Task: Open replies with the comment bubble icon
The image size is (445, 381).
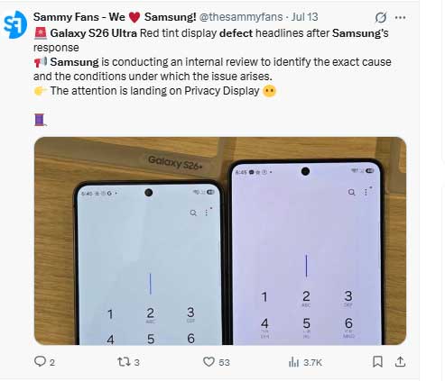Action: [40, 362]
